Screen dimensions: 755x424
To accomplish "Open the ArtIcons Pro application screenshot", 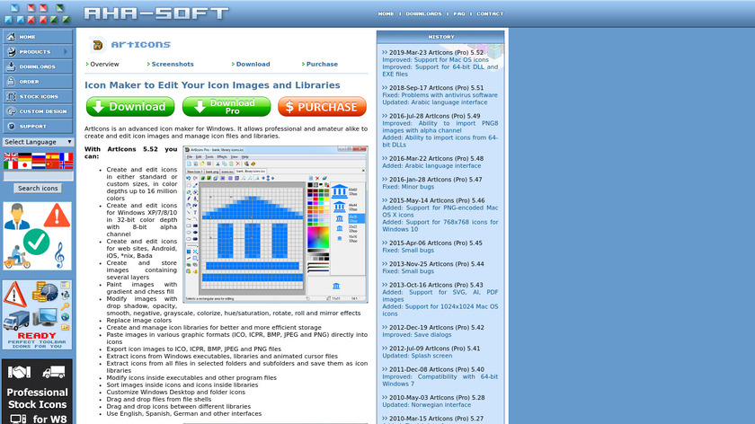I will pyautogui.click(x=275, y=225).
